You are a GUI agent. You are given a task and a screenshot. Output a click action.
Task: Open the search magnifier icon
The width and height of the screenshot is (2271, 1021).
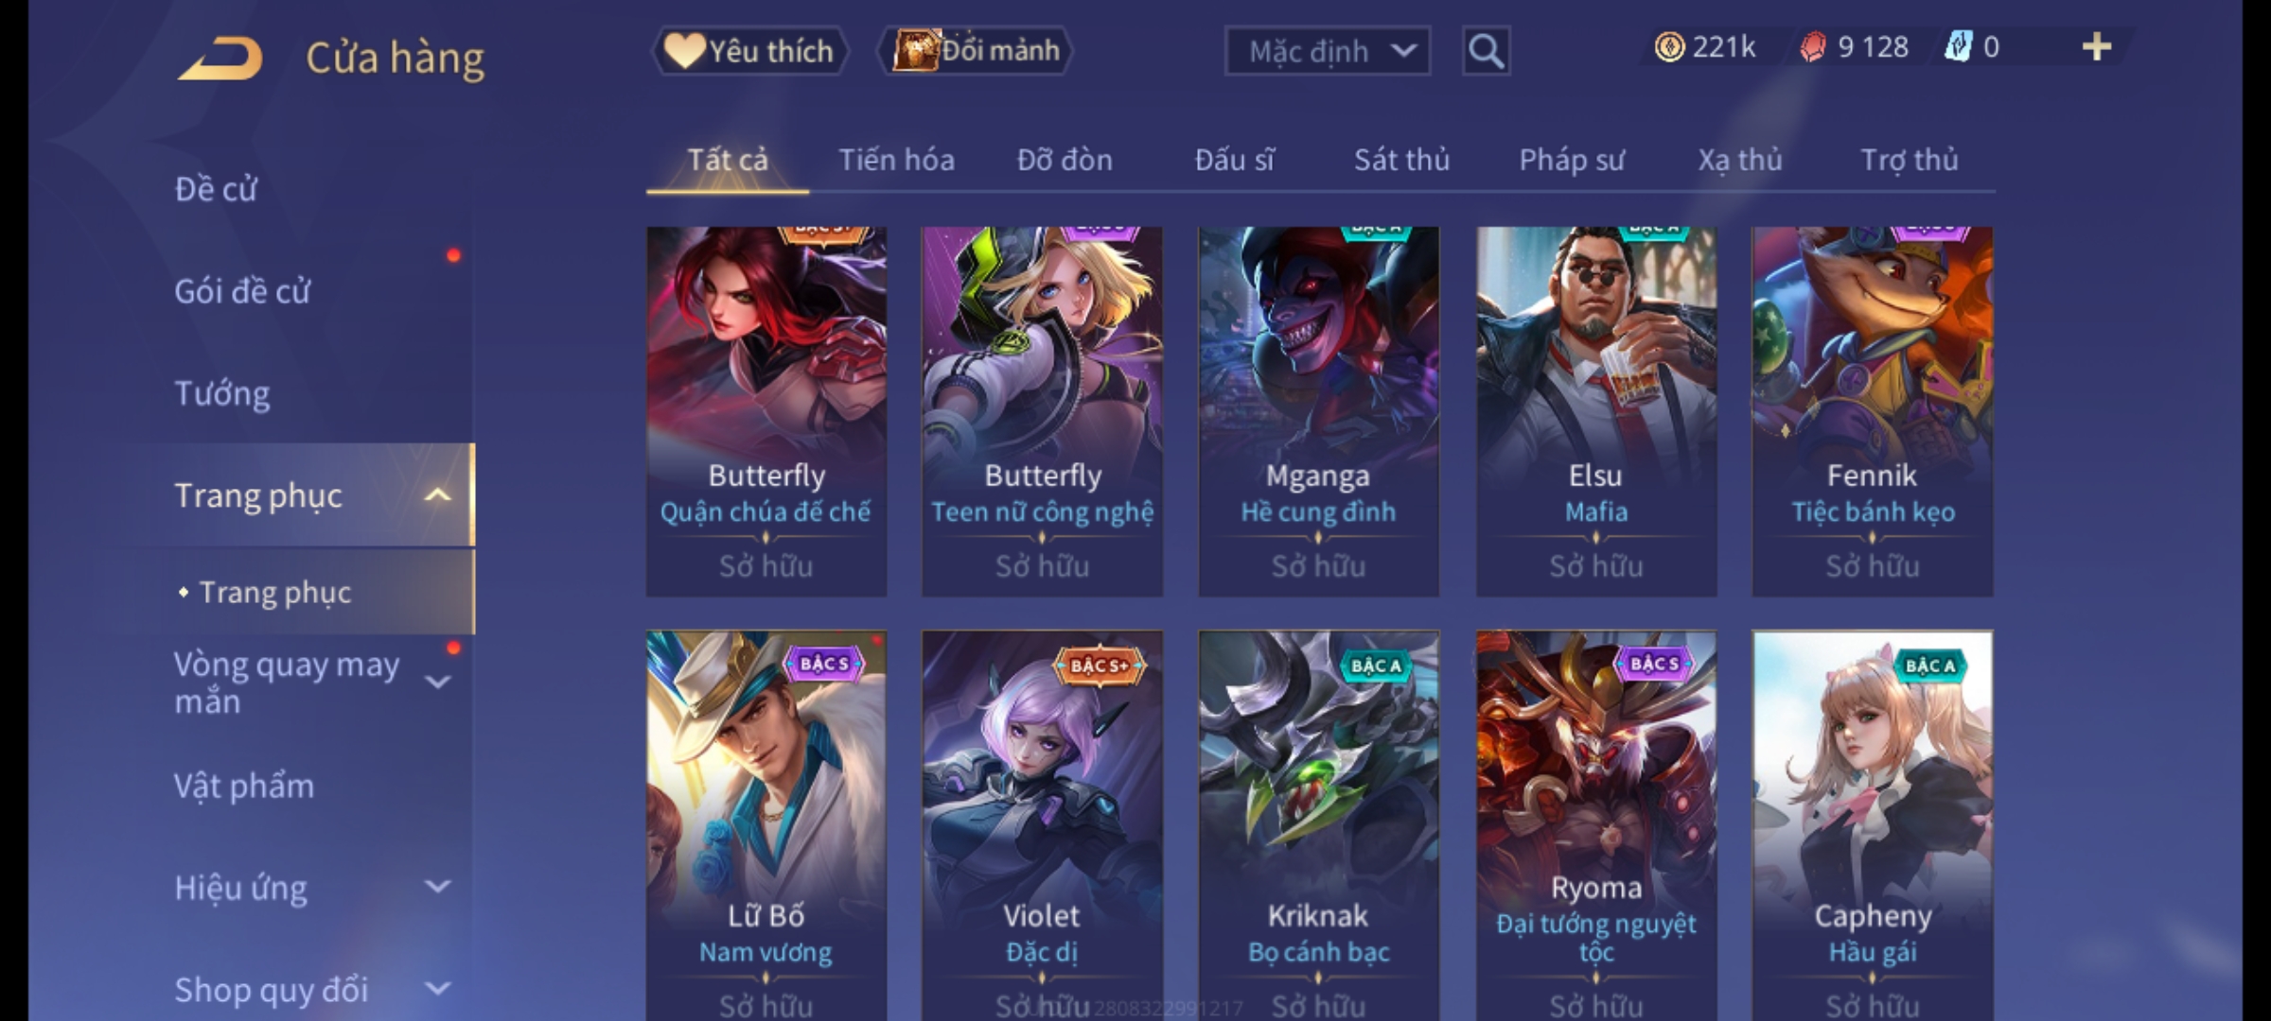pos(1486,51)
